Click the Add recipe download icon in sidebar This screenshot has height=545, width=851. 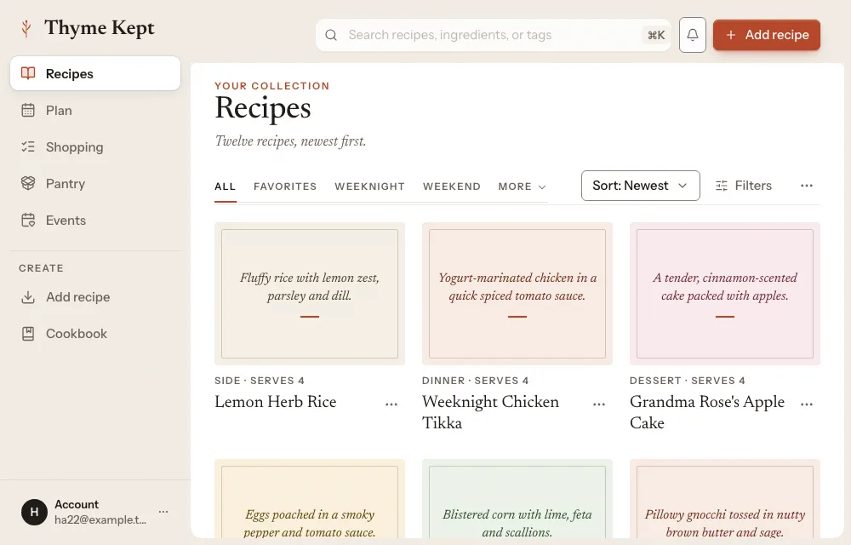click(x=28, y=297)
